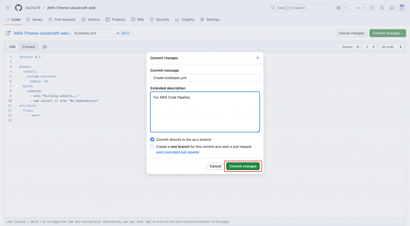Go to the Actions tab
Image resolution: width=410 pixels, height=226 pixels.
(x=90, y=20)
